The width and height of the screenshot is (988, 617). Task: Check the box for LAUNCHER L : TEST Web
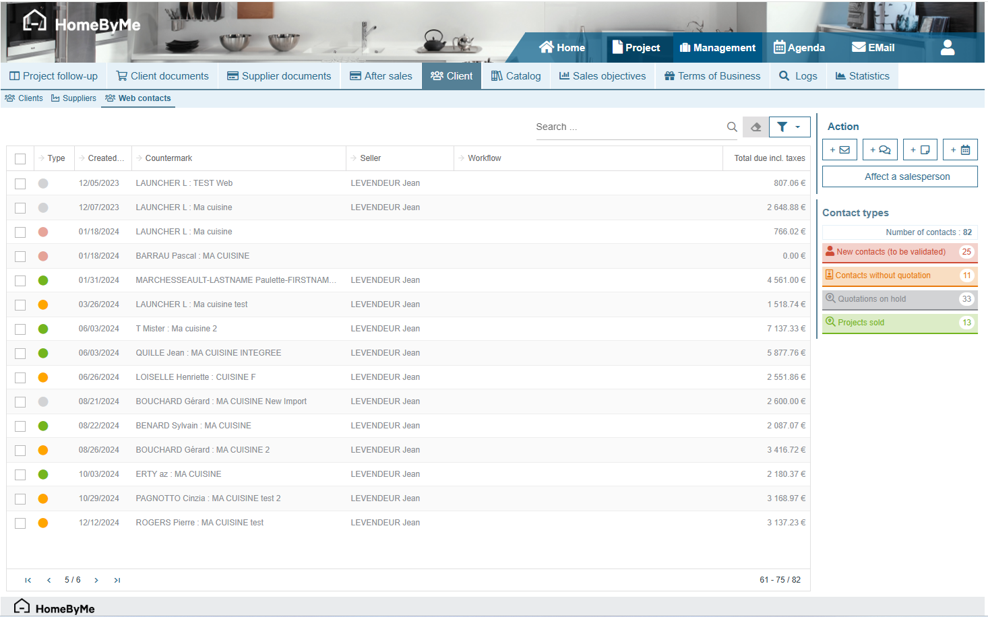(20, 183)
